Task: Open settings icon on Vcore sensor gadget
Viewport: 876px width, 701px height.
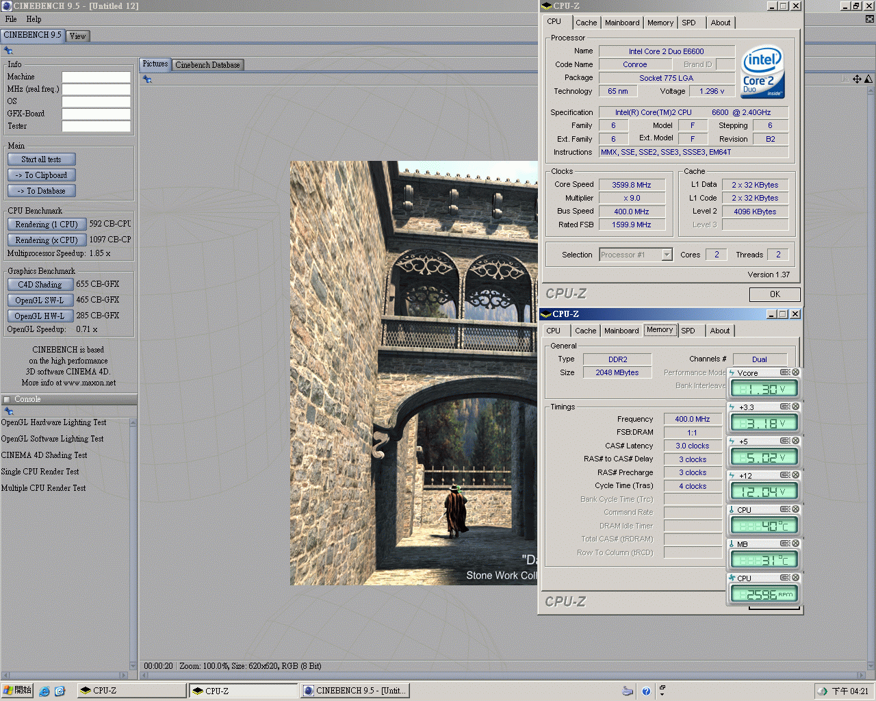Action: point(785,372)
